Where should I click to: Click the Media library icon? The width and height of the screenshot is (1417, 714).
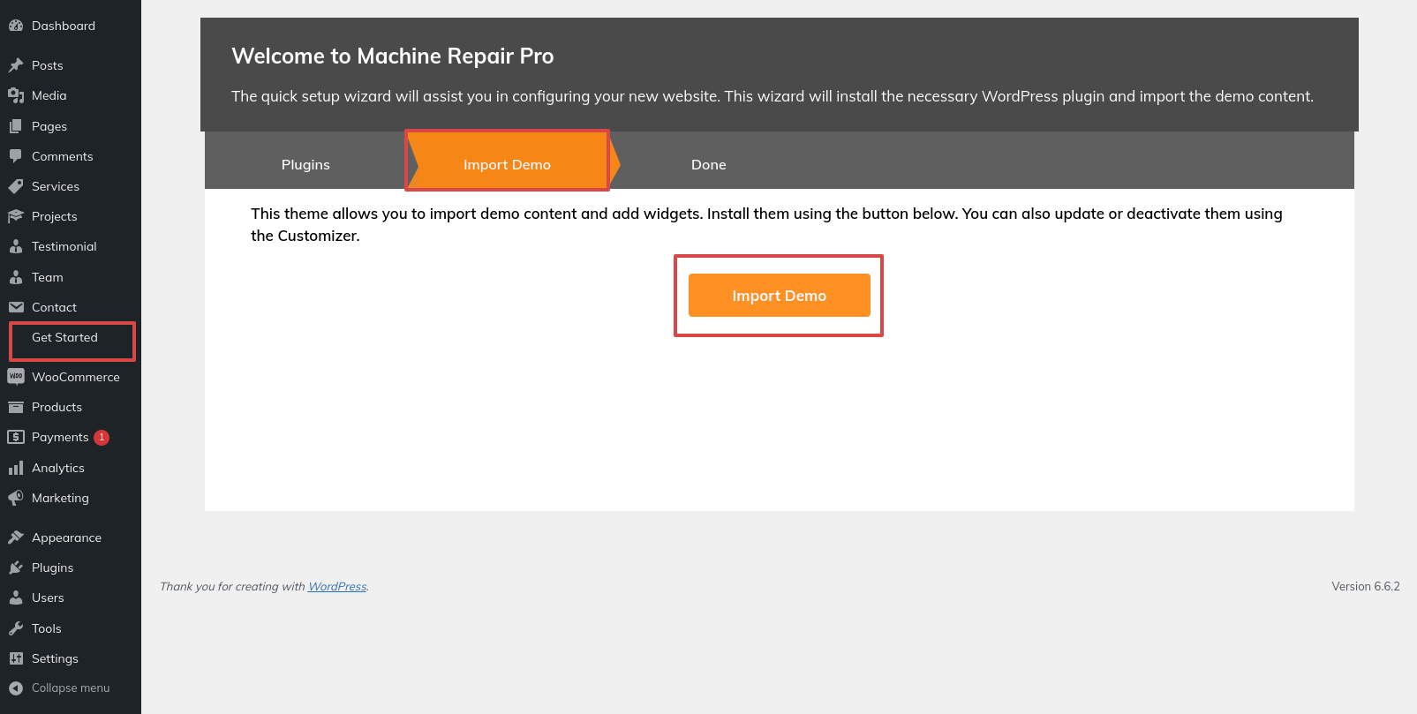[x=16, y=95]
